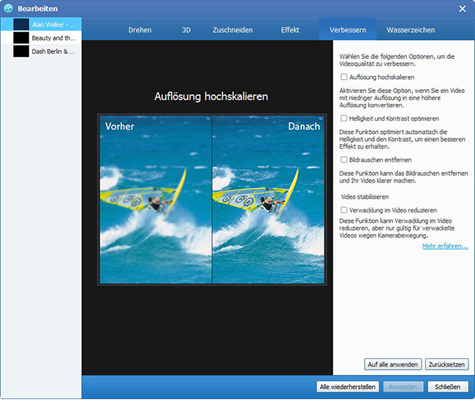Click the Auf alle anwenden button

[x=392, y=364]
